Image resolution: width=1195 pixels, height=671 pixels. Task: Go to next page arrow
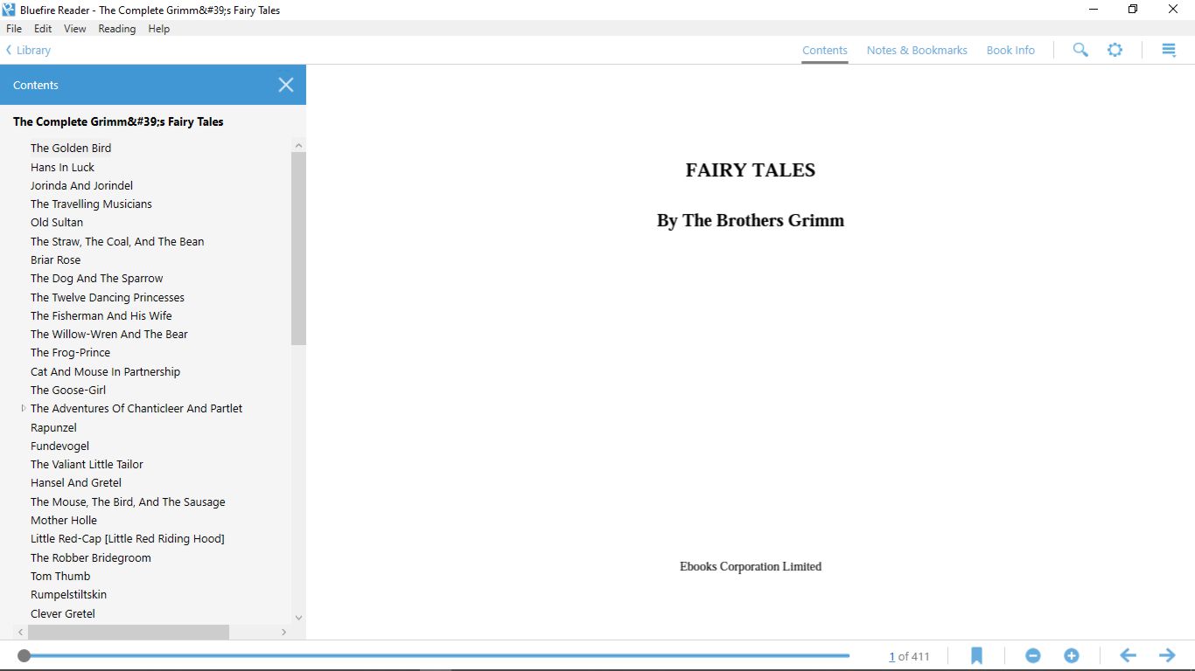pos(1167,655)
